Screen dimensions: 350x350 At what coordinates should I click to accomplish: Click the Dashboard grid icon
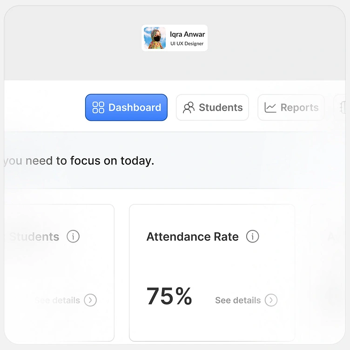click(x=98, y=108)
